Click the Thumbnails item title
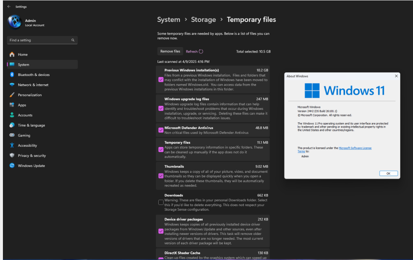Image resolution: width=413 pixels, height=260 pixels. pyautogui.click(x=174, y=167)
